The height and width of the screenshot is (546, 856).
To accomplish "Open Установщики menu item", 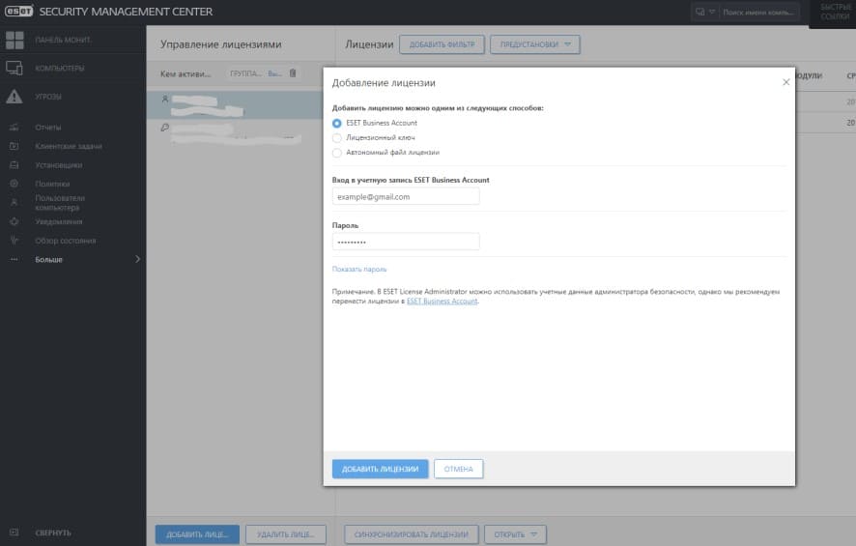I will coord(59,165).
